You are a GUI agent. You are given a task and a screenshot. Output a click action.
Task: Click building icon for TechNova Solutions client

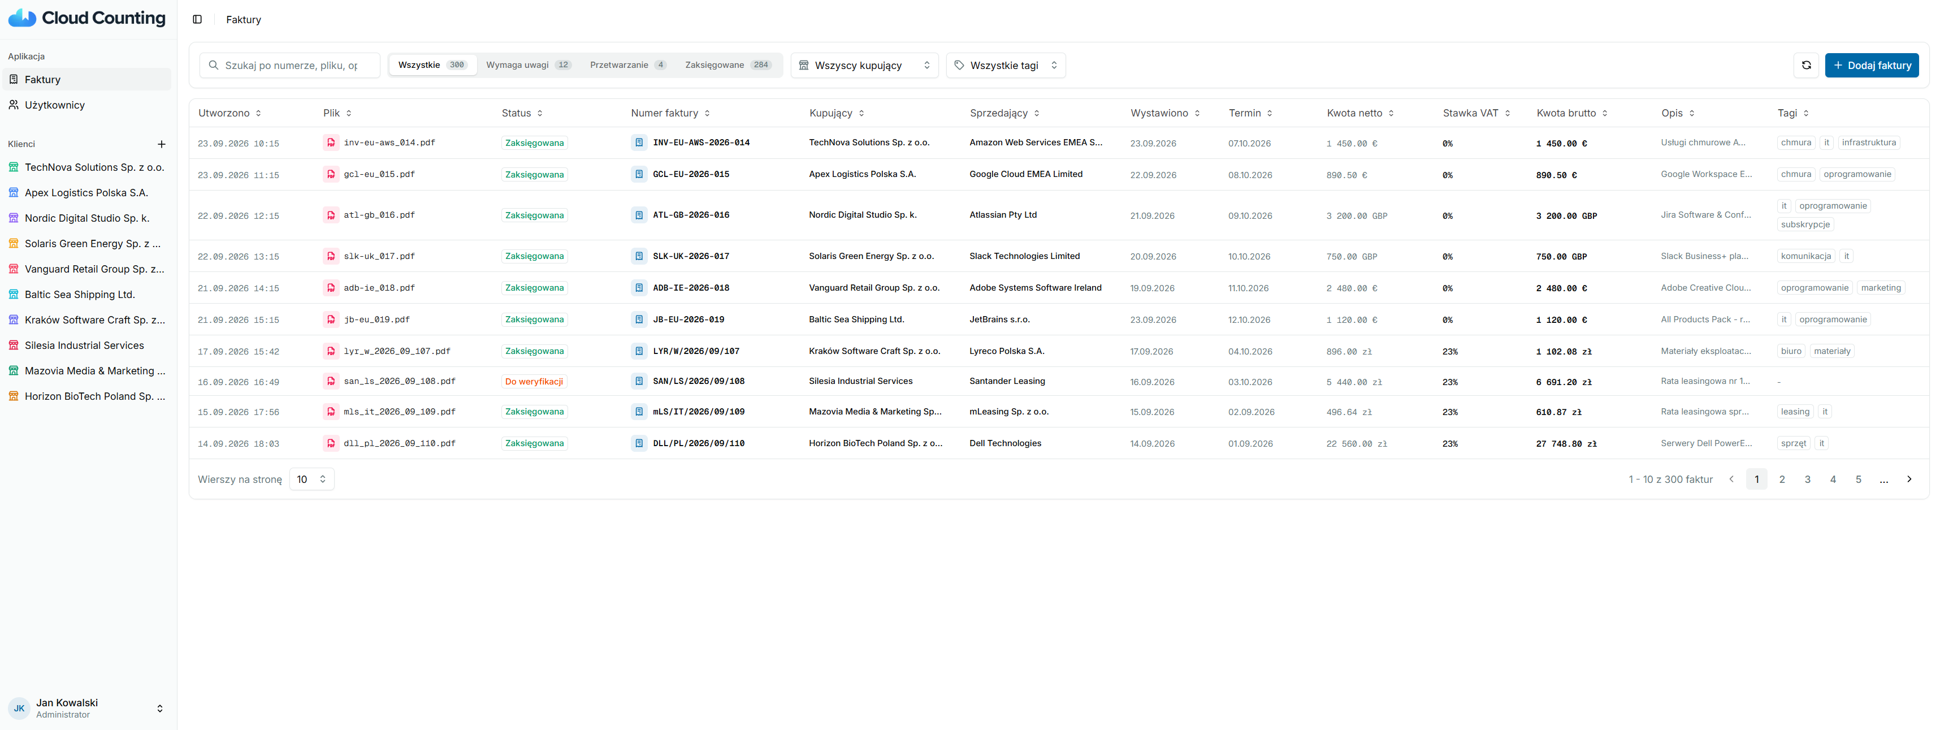pyautogui.click(x=14, y=167)
